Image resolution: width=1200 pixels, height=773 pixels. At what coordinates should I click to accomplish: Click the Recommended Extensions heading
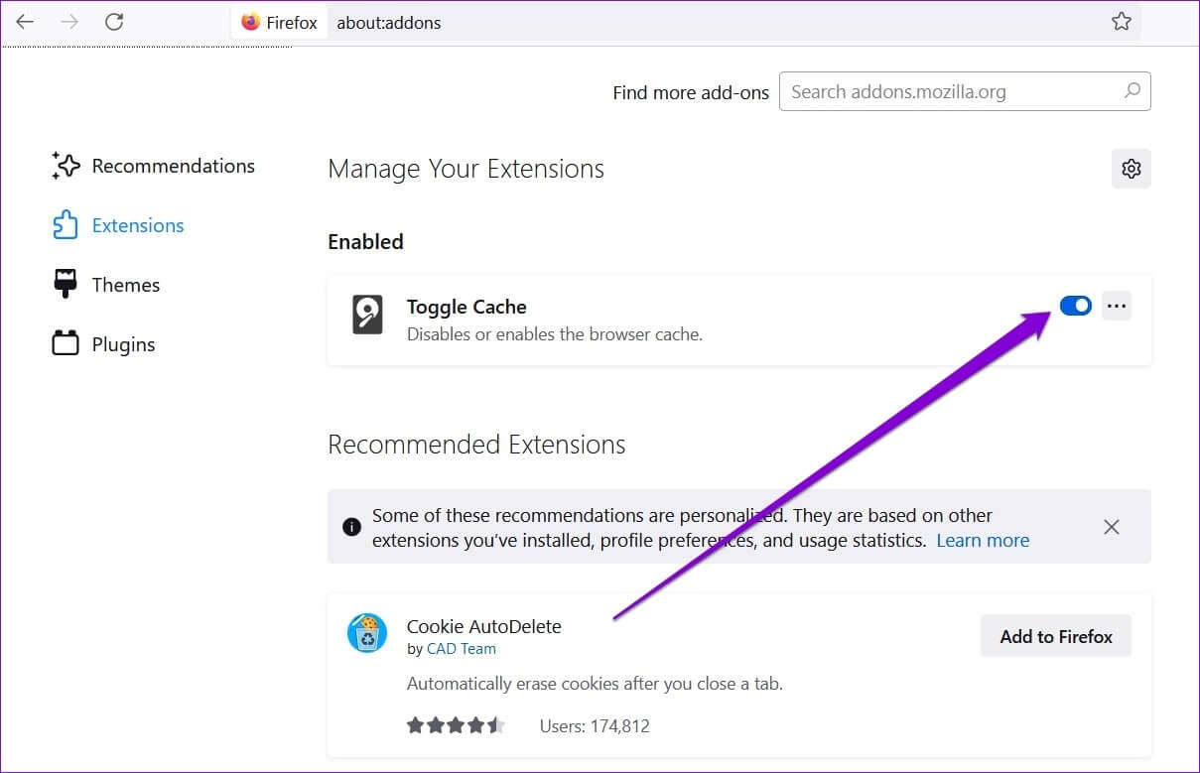pyautogui.click(x=476, y=444)
